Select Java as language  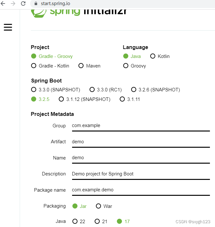tap(132, 56)
